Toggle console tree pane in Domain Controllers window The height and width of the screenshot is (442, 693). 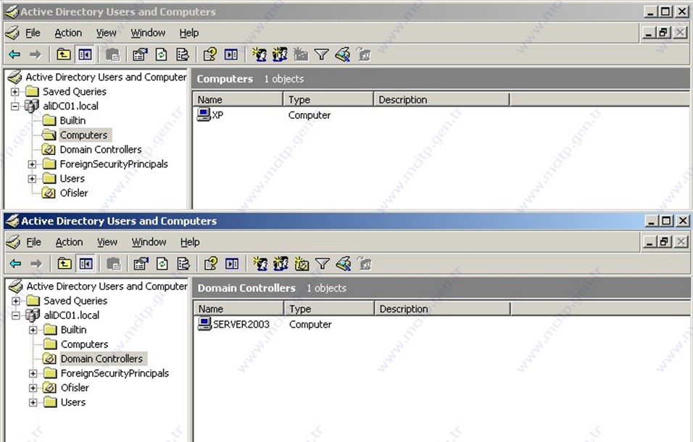(86, 264)
